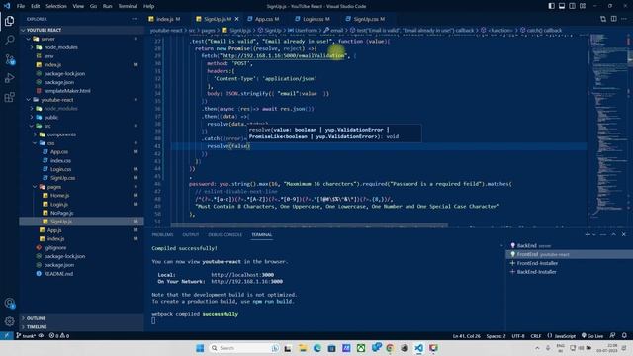Open the Explorer view in activity bar

click(x=9, y=21)
